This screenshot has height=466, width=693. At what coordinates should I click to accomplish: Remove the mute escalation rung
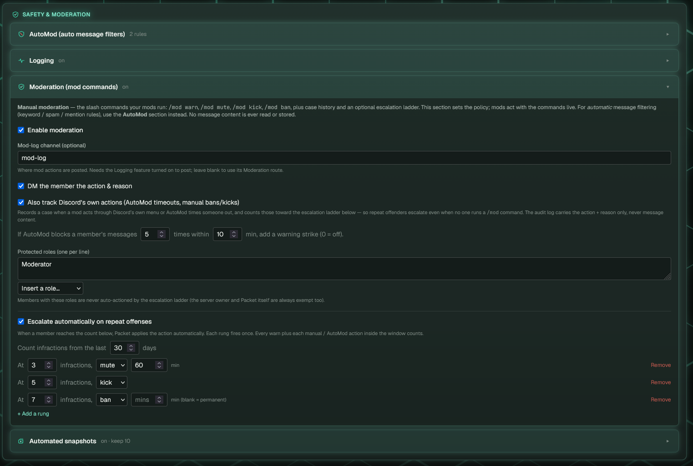[661, 365]
